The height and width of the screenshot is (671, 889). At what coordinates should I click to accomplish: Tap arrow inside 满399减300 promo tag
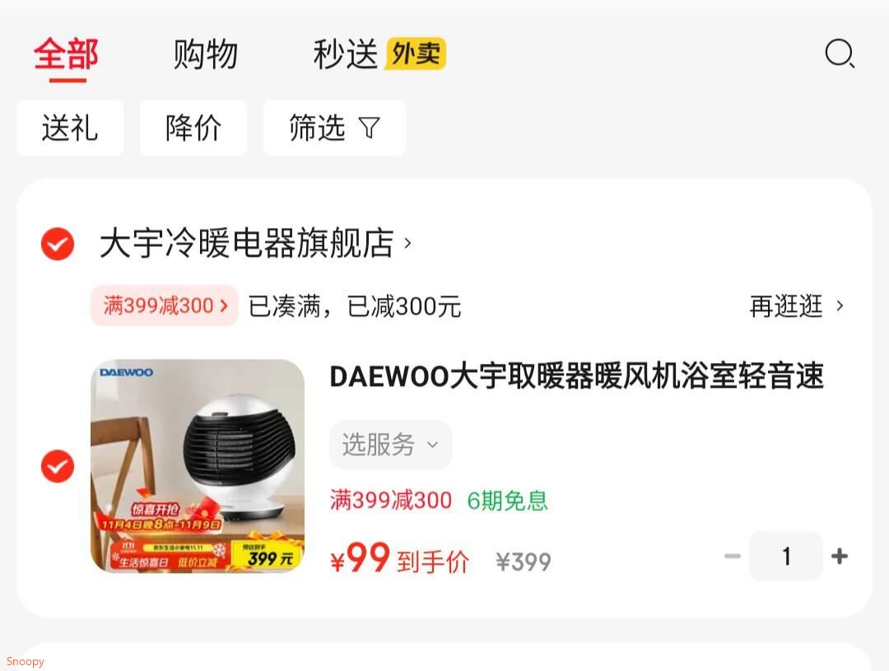[x=224, y=305]
